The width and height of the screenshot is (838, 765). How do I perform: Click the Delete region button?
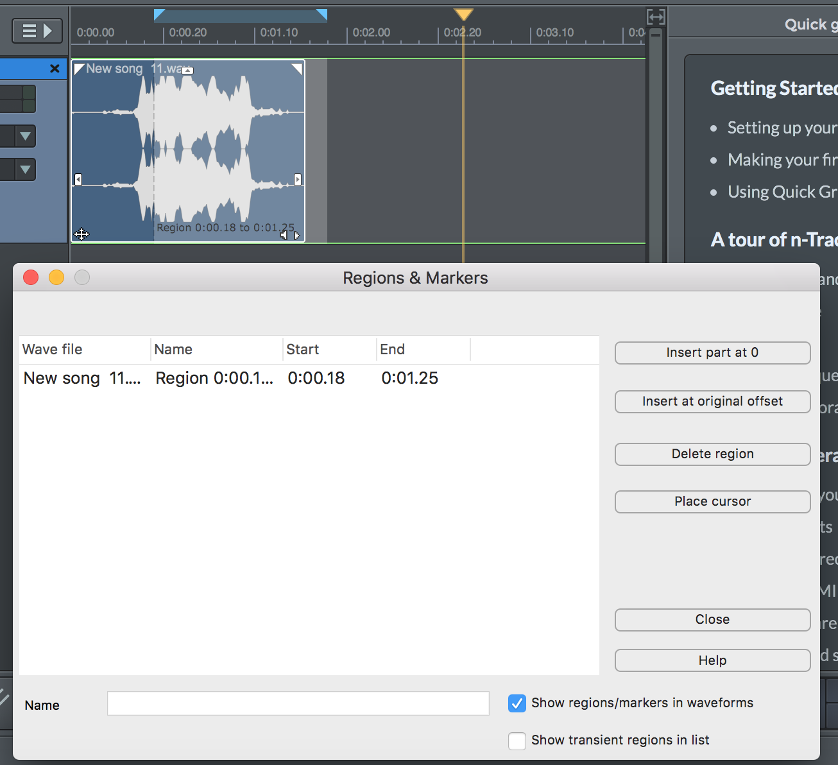712,454
